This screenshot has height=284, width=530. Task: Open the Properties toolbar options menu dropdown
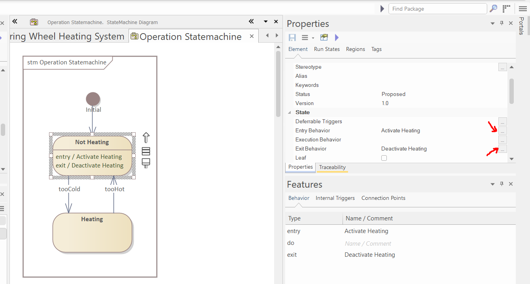[x=307, y=38]
